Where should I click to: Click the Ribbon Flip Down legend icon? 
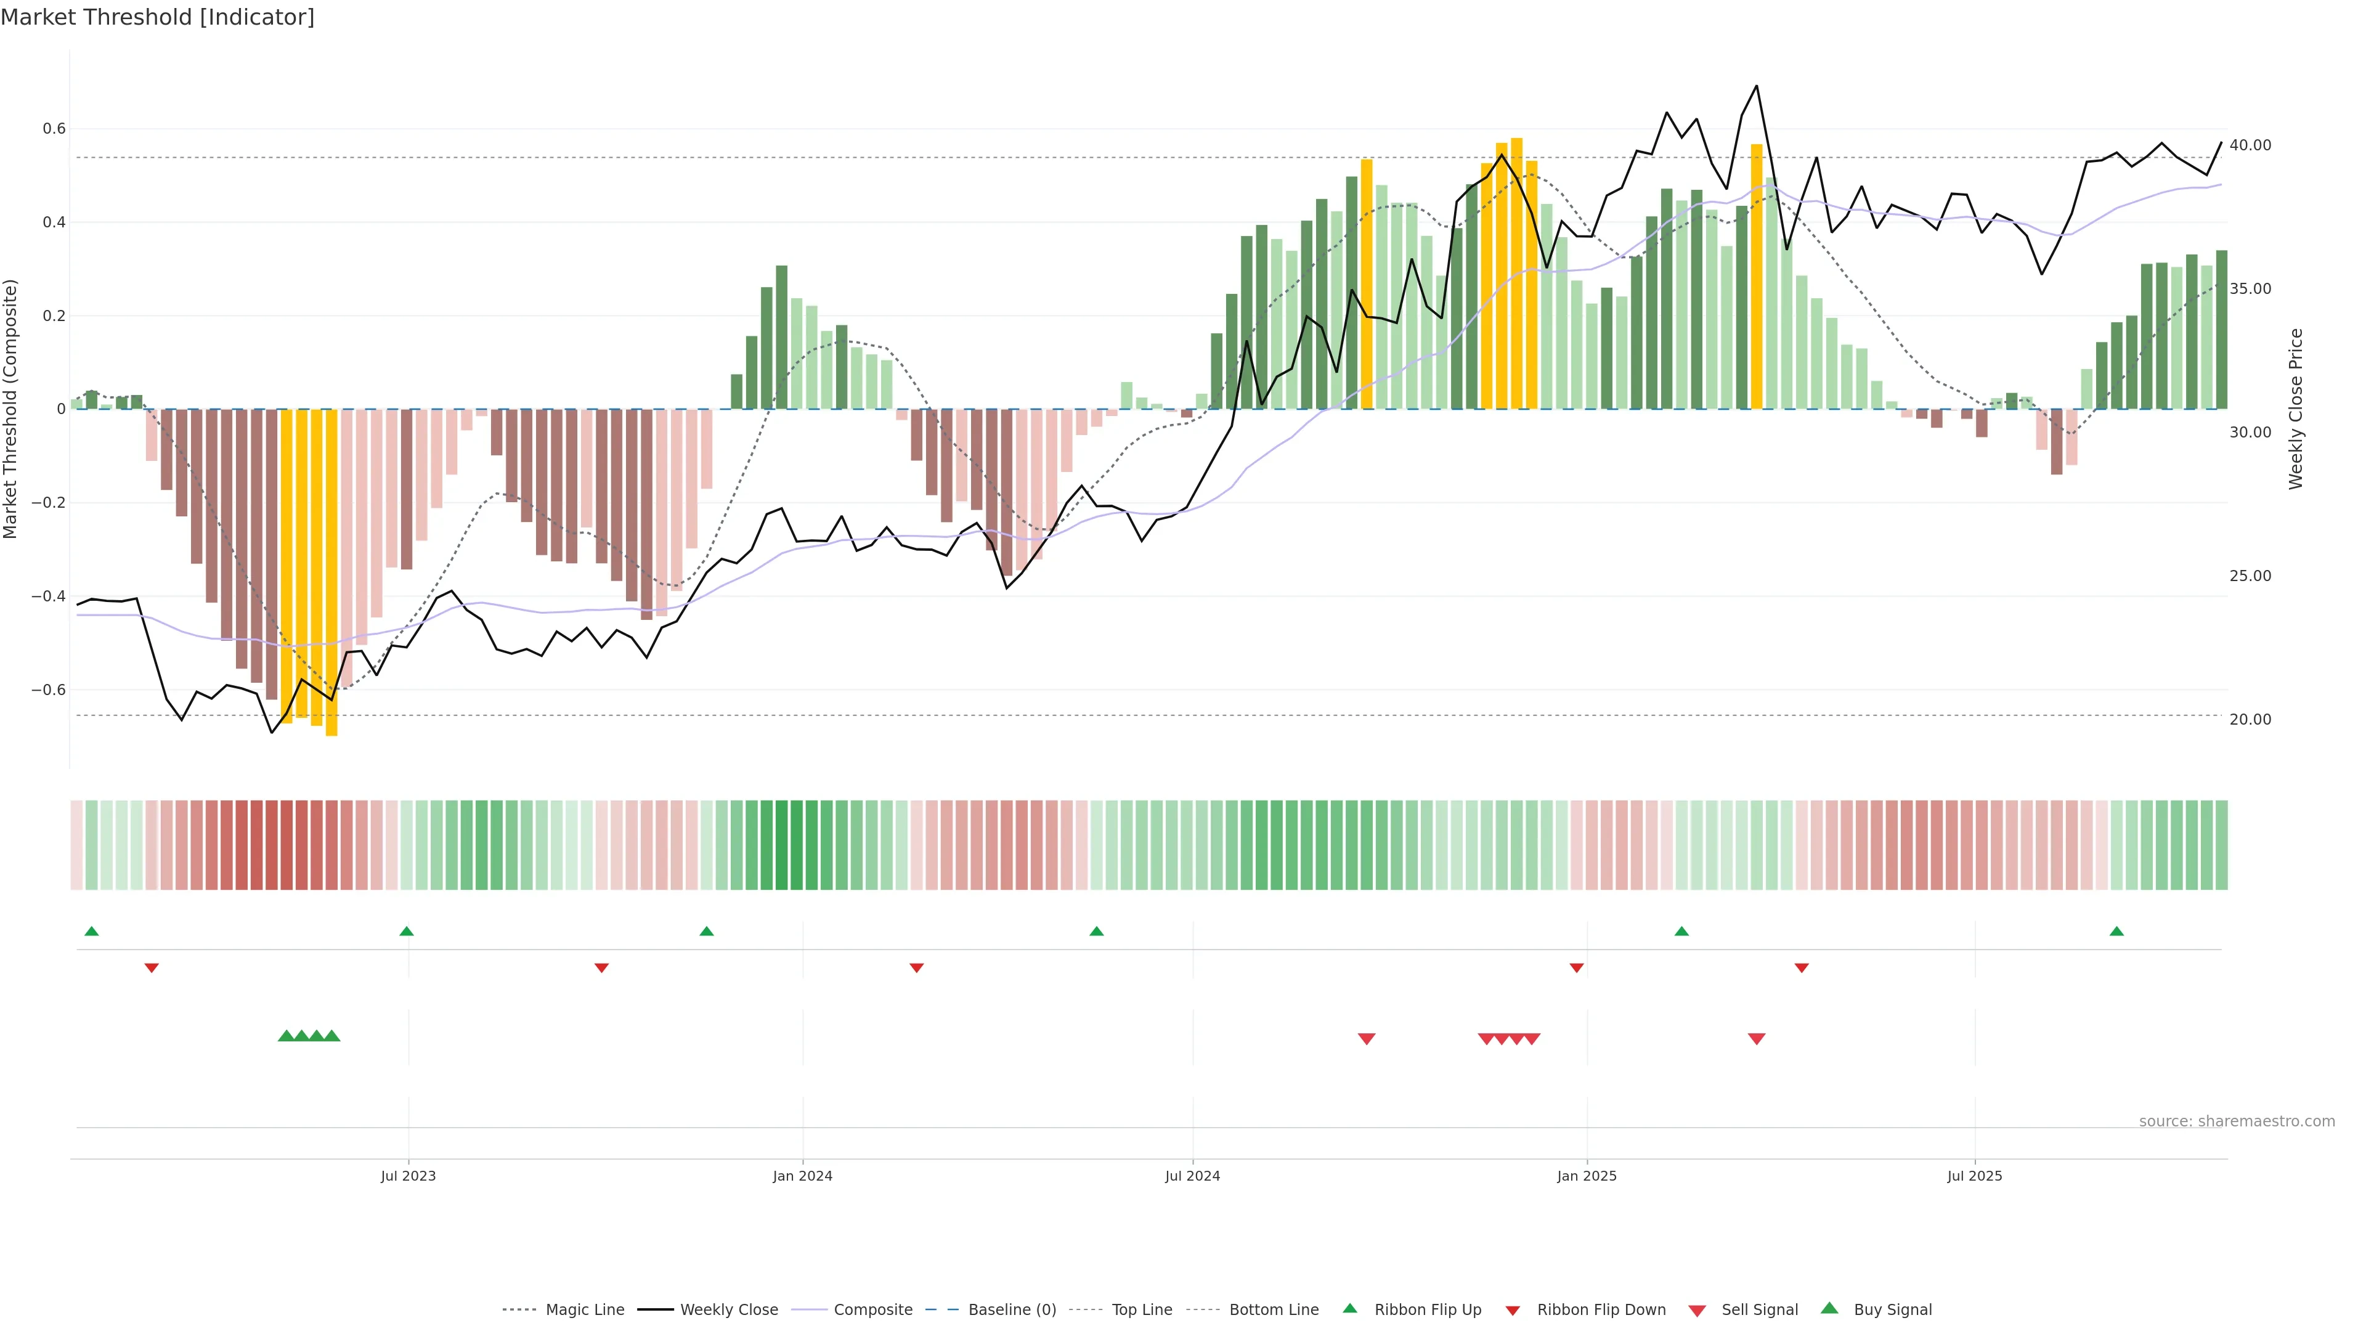(1513, 1311)
